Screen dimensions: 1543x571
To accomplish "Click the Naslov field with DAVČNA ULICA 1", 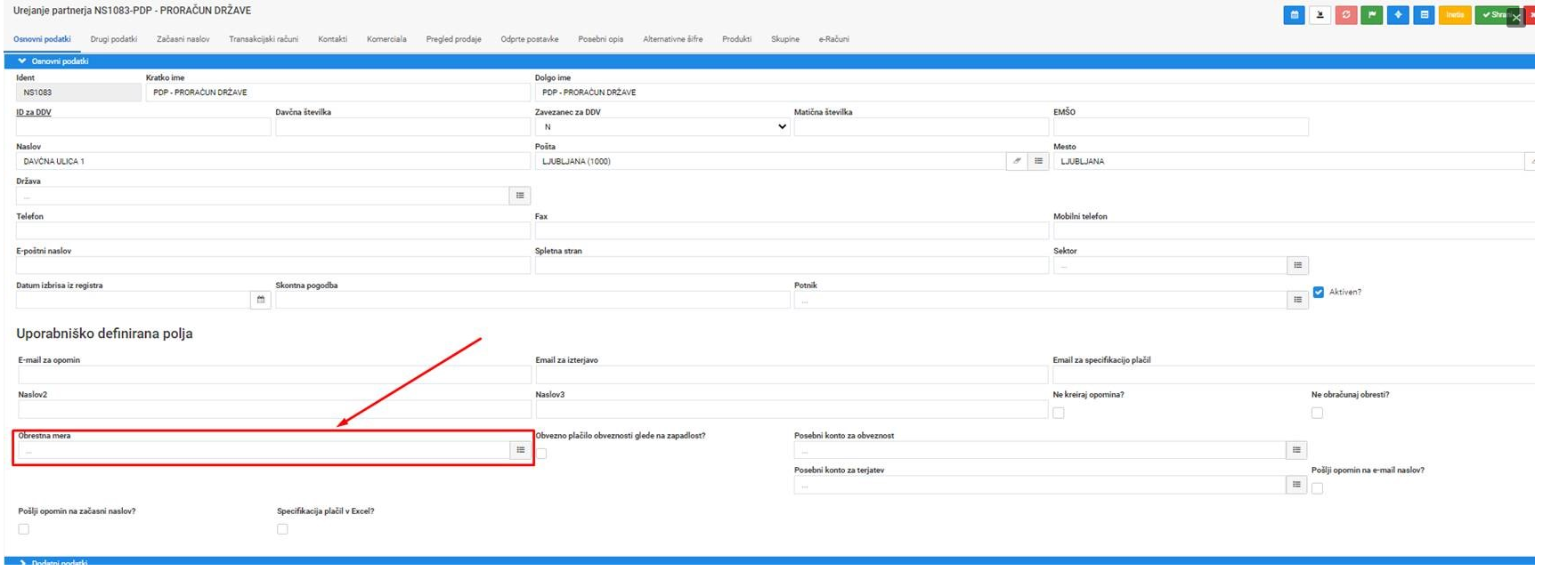I will click(x=272, y=161).
